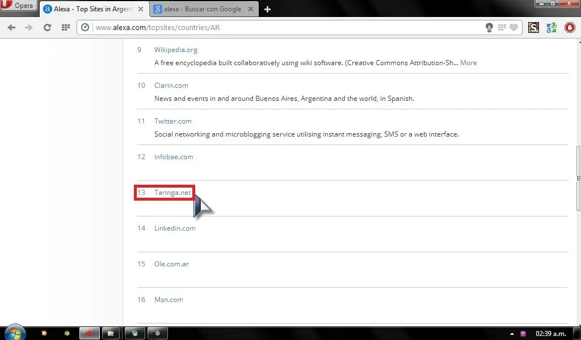Go forward with the arrow button

click(x=28, y=27)
